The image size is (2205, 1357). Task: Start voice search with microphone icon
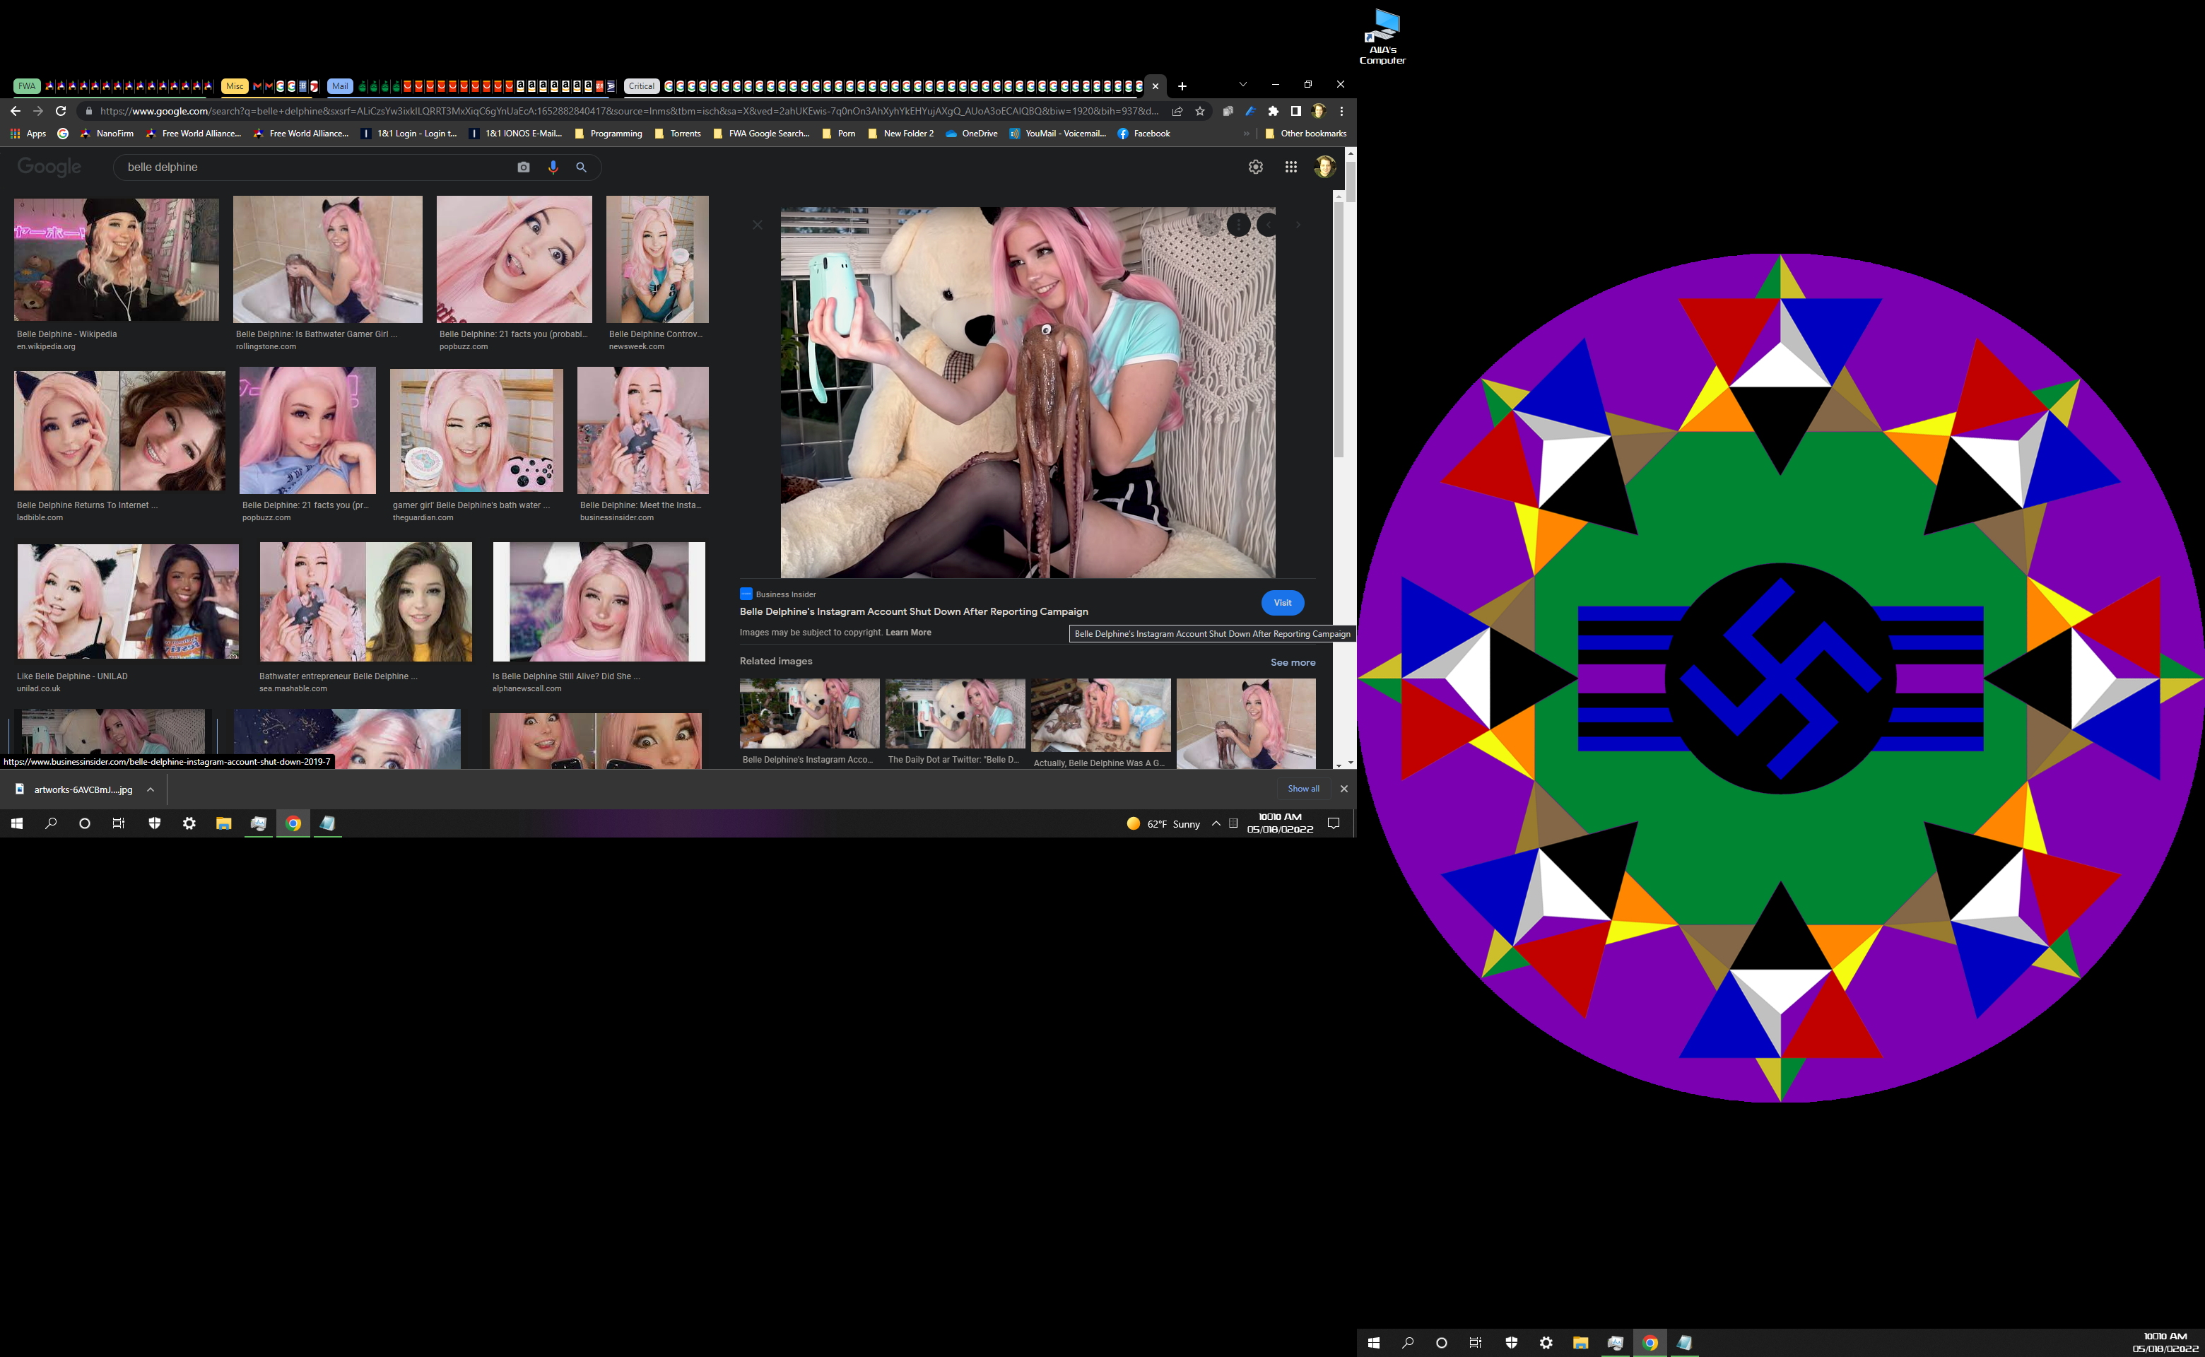[553, 167]
